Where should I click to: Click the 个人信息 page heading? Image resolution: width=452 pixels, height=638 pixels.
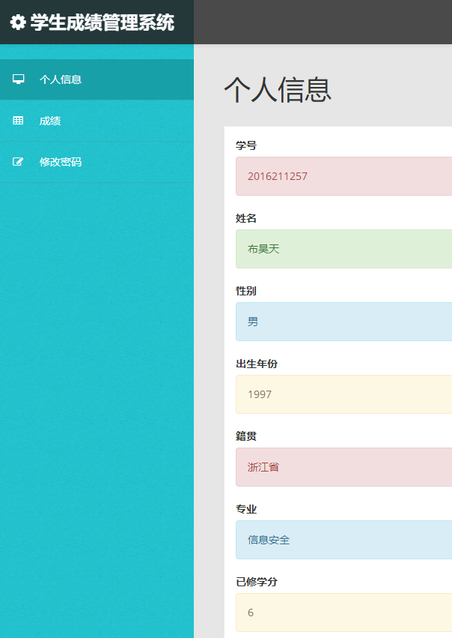[278, 89]
